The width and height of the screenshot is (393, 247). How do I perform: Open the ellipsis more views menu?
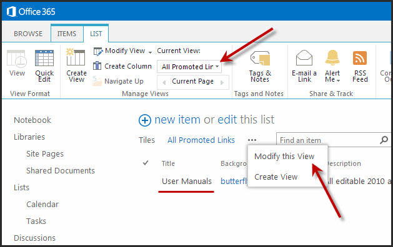point(252,140)
